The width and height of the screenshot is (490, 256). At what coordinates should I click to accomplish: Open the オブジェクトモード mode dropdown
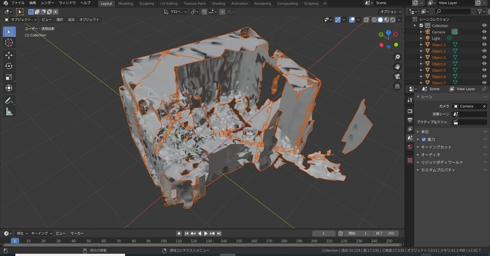tap(20, 20)
